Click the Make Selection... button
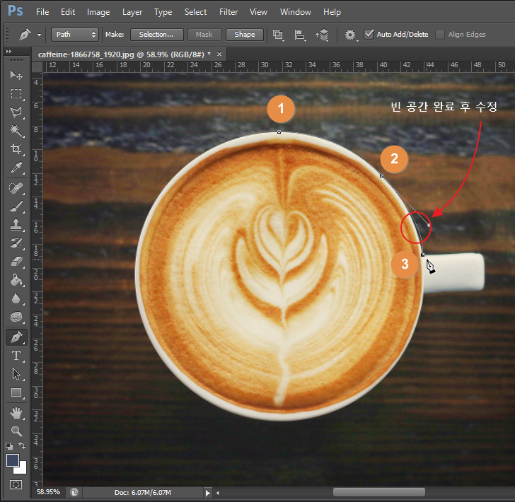This screenshot has width=515, height=502. coord(156,35)
